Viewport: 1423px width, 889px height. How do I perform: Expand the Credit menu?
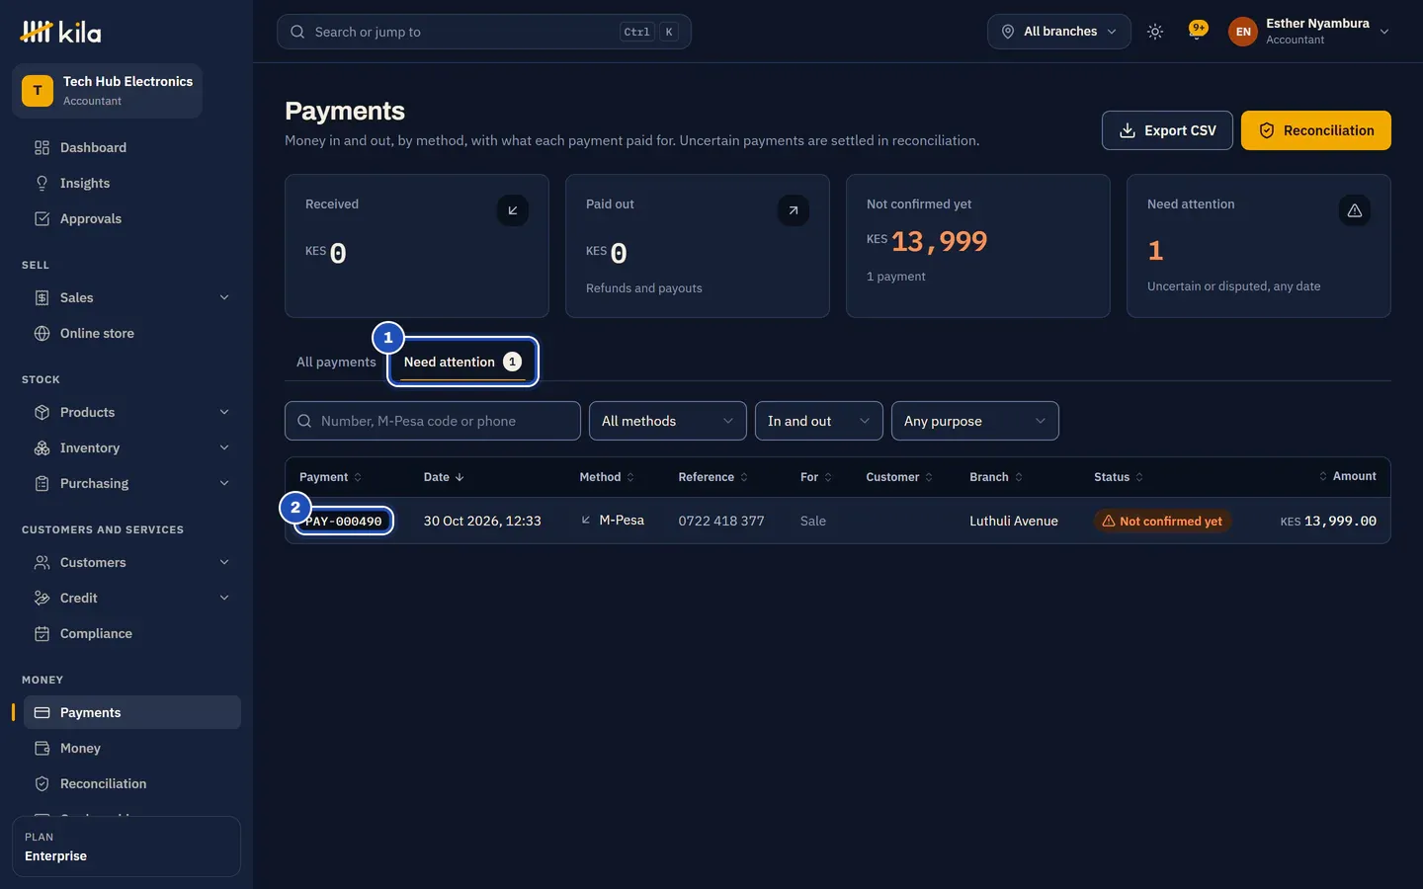pyautogui.click(x=132, y=598)
